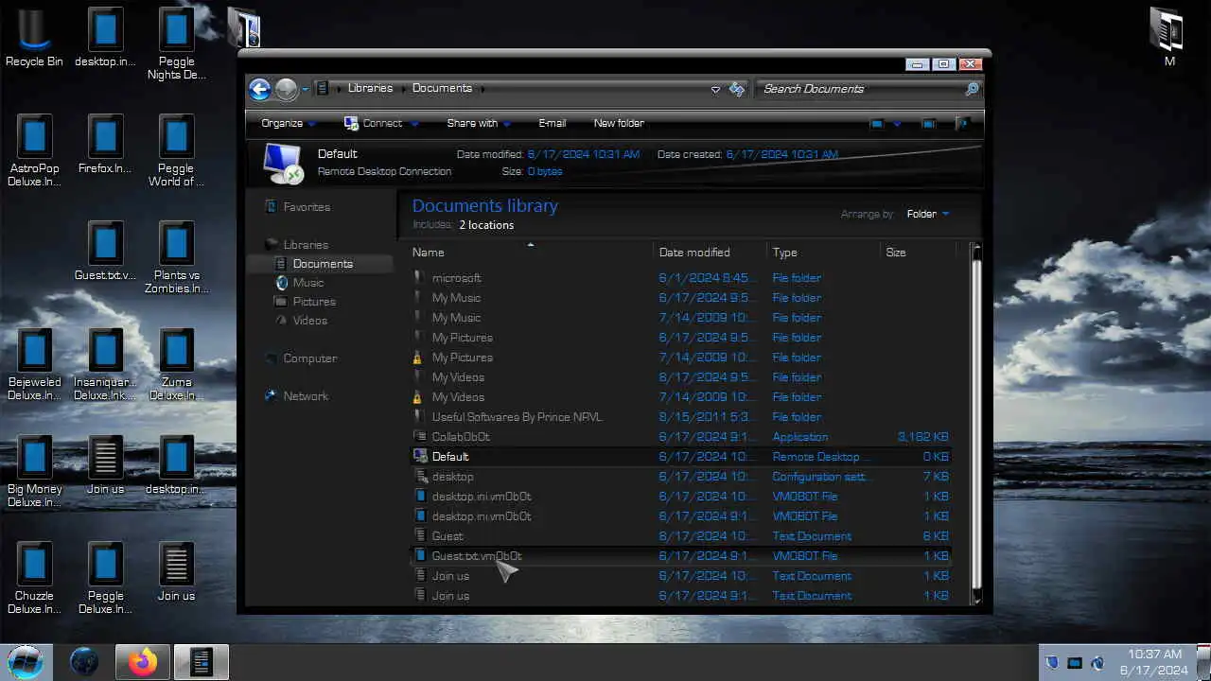This screenshot has height=681, width=1211.
Task: Open the 2 locations link
Action: (x=486, y=225)
